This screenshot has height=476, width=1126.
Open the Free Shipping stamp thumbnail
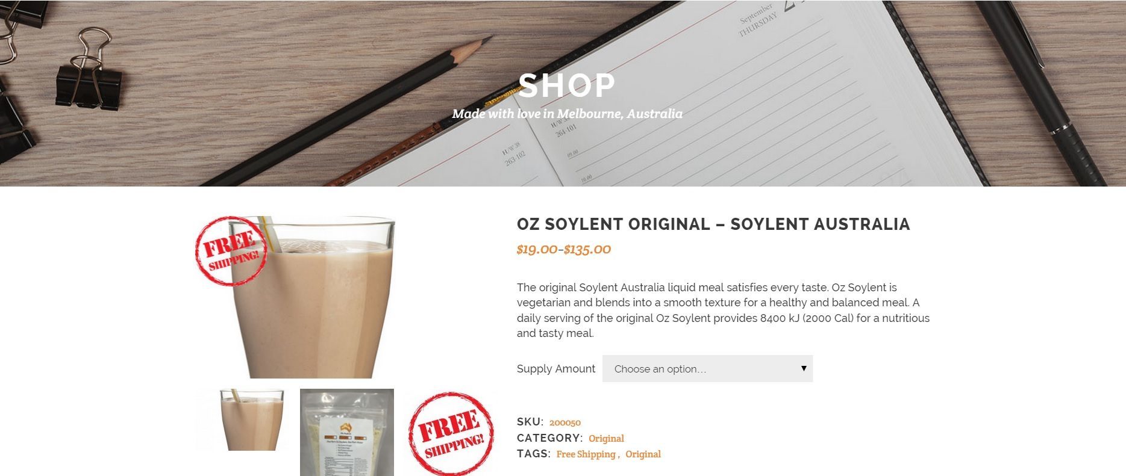pyautogui.click(x=451, y=433)
